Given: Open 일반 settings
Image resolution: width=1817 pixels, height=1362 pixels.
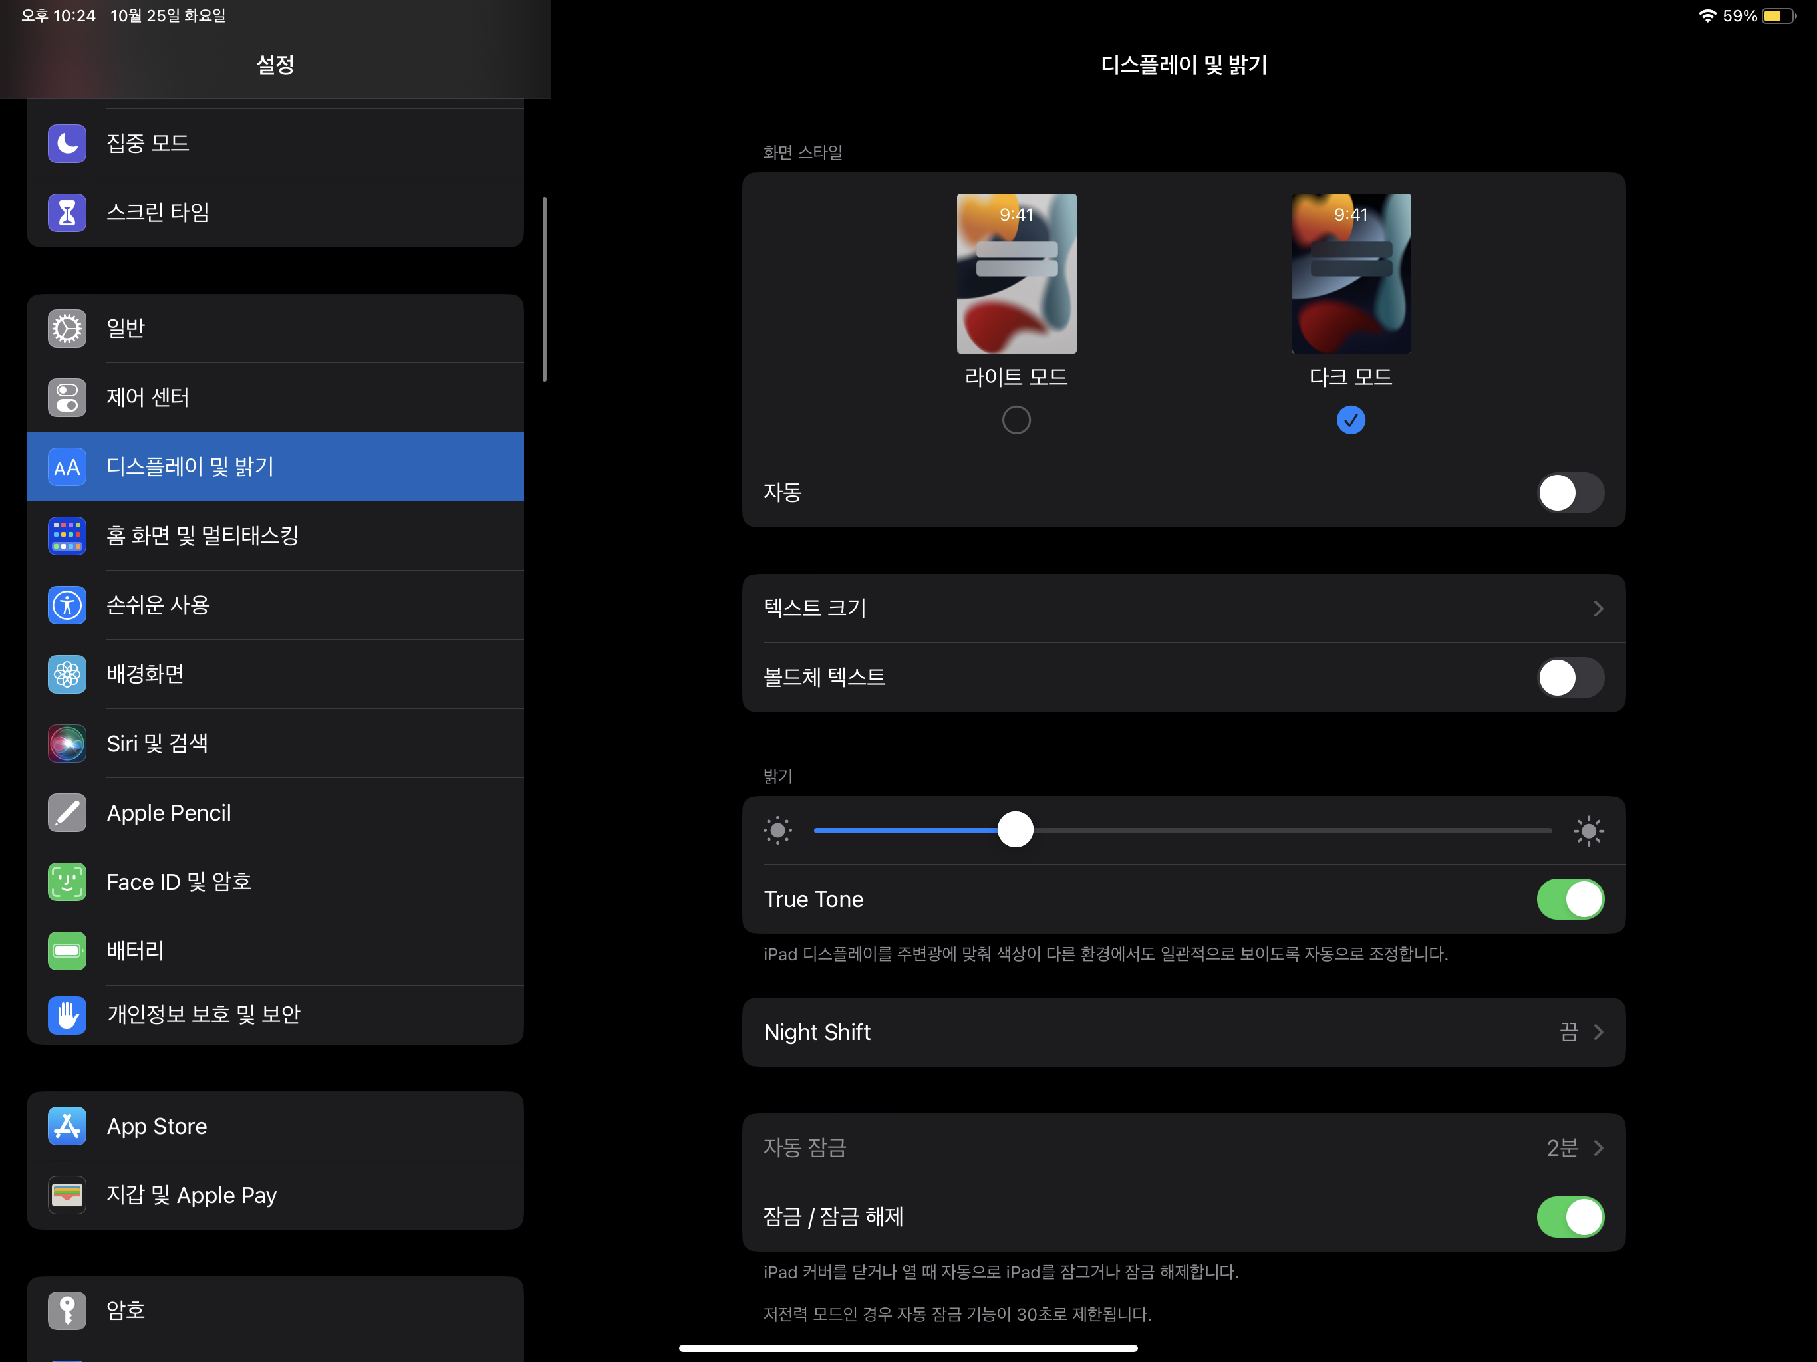Looking at the screenshot, I should 275,329.
